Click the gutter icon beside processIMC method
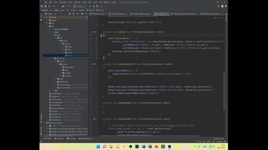 coord(94,119)
